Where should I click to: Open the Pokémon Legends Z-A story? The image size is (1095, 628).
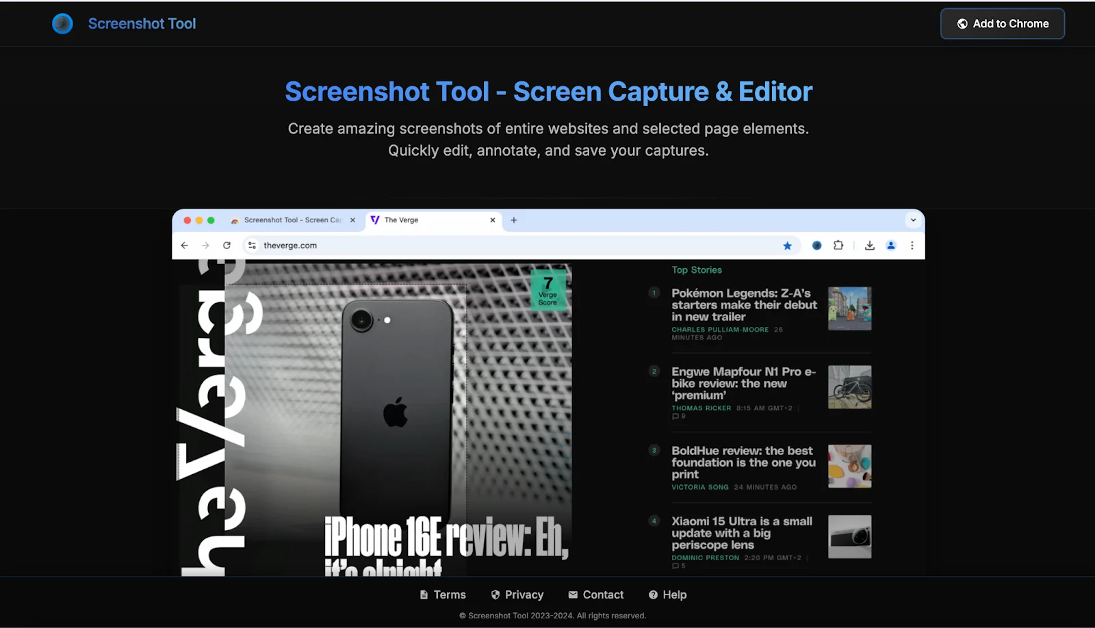pyautogui.click(x=744, y=305)
